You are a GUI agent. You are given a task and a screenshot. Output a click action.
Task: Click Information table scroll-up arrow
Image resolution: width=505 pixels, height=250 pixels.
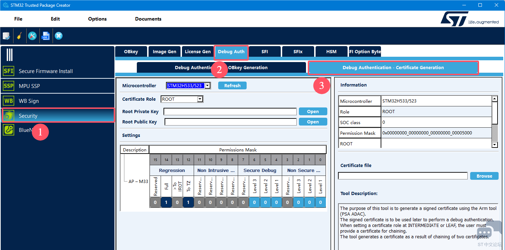(x=494, y=99)
